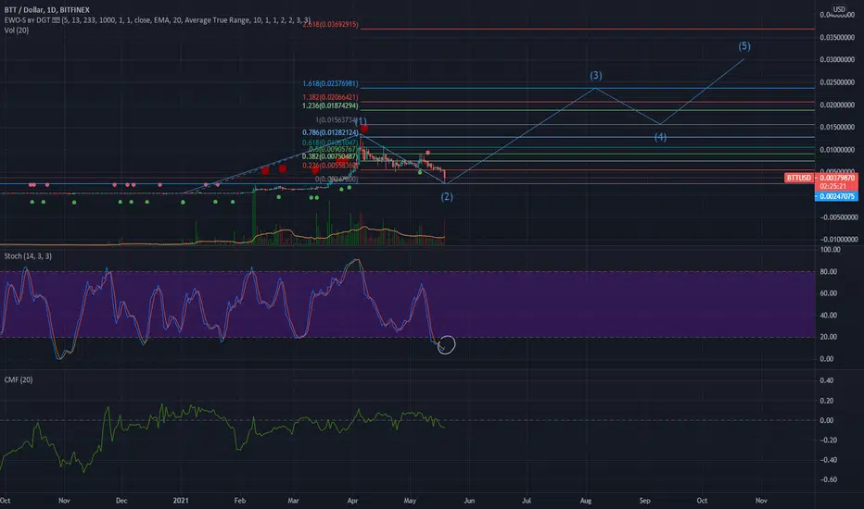This screenshot has width=864, height=509.
Task: Click the wave (2) marker below price
Action: 447,196
